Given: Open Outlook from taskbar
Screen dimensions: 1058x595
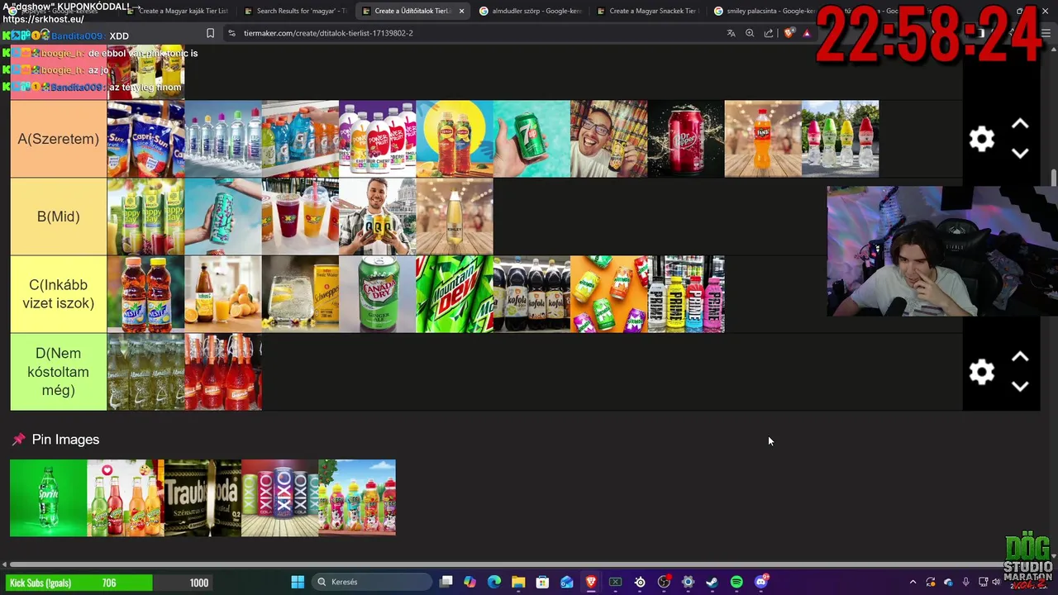Looking at the screenshot, I should [x=567, y=582].
